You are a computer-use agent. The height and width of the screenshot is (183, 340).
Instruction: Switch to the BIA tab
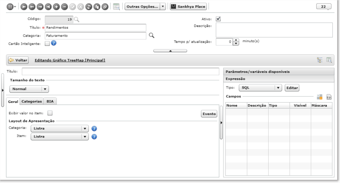point(50,101)
